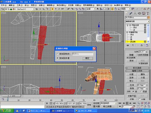
Task: Click Remove Modifier trash icon below the stack
Action: (142, 46)
